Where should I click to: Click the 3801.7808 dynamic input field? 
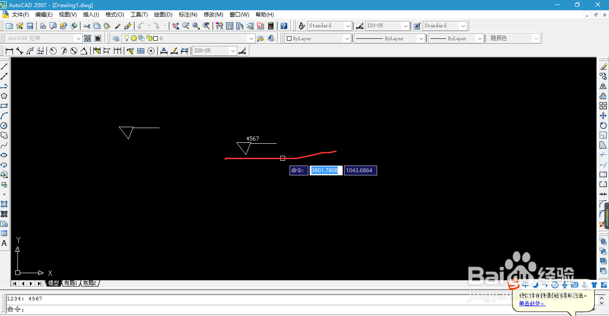(326, 170)
